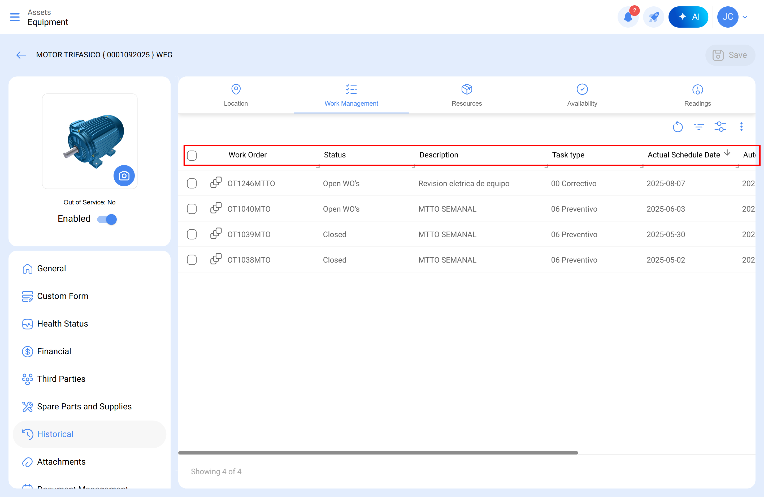The image size is (764, 497).
Task: Open the three-dot overflow menu above the table
Action: click(741, 127)
